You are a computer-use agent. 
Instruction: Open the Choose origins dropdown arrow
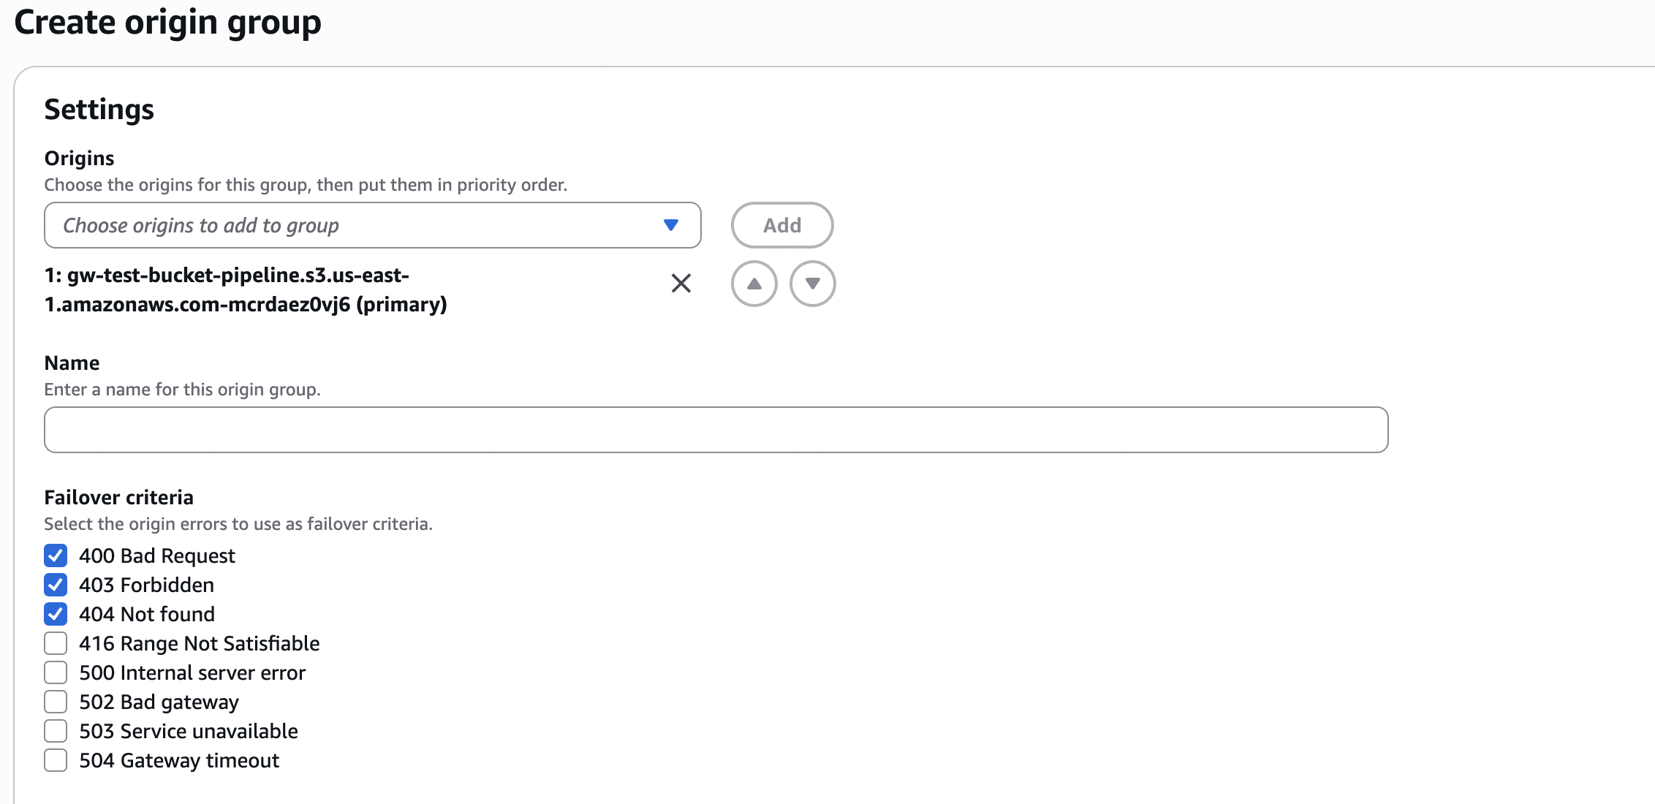[x=670, y=225]
